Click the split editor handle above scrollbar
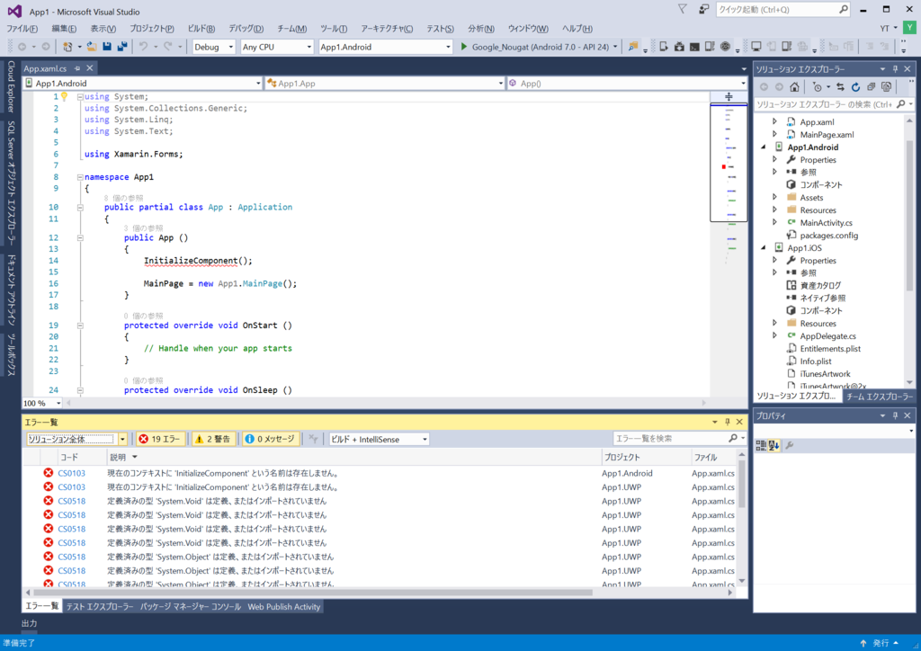 click(x=729, y=97)
